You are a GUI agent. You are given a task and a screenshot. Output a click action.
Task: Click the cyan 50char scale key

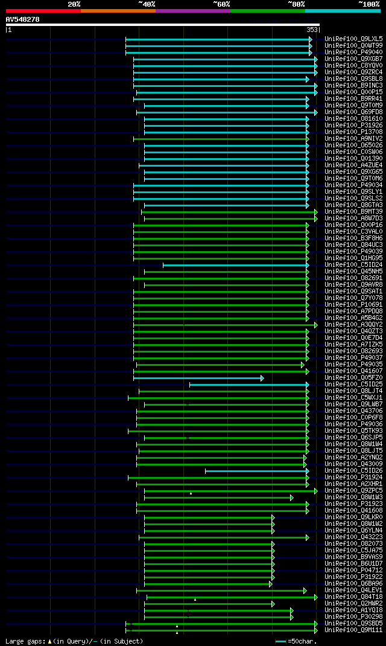[280, 641]
